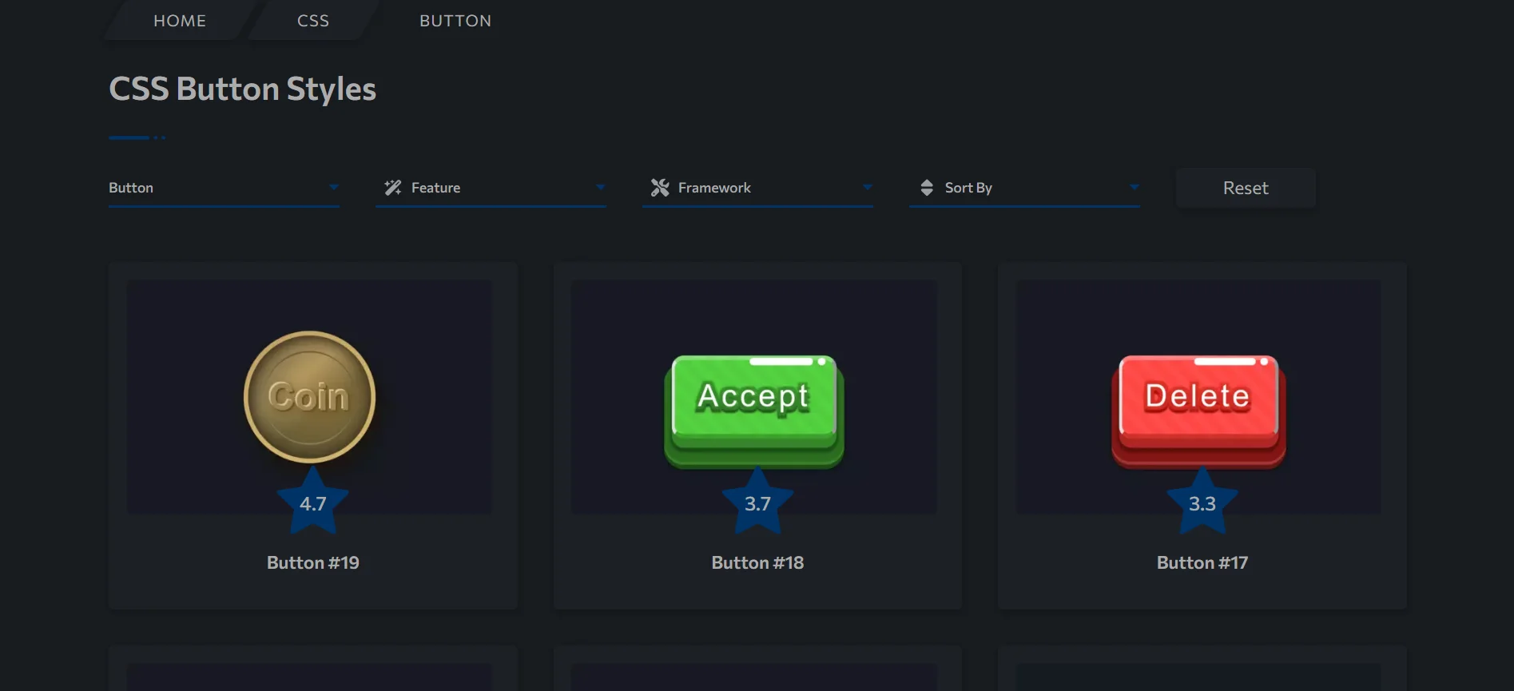Open the Button #17 title link

1202,562
